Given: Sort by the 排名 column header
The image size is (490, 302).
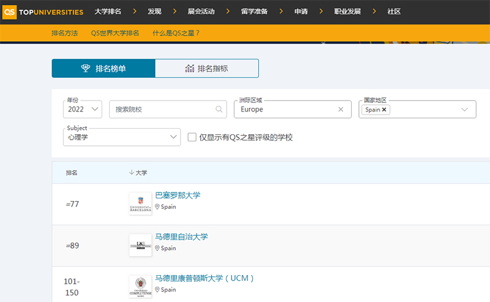Looking at the screenshot, I should tap(72, 173).
